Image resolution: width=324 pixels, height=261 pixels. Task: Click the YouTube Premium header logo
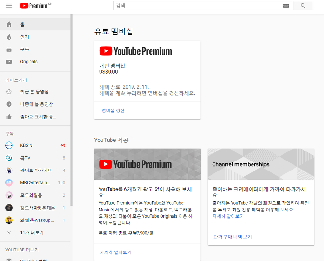[x=36, y=6]
